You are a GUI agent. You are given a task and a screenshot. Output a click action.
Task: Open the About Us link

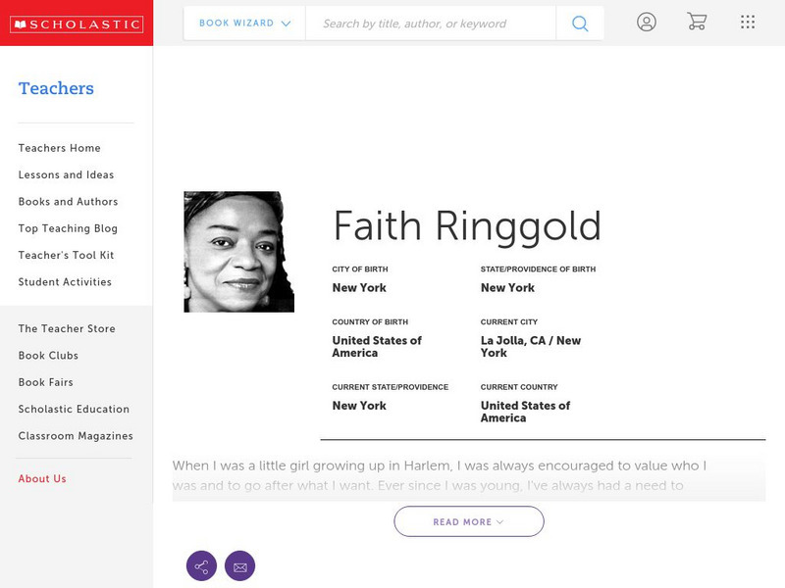(x=42, y=479)
